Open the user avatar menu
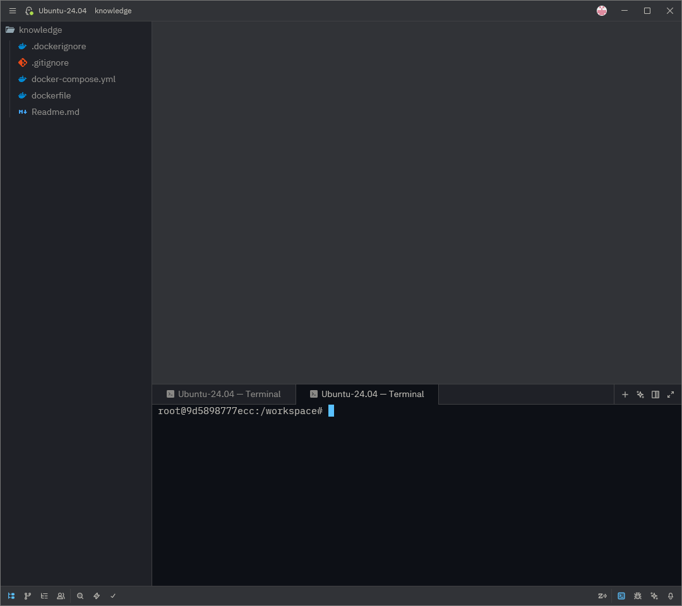Viewport: 682px width, 606px height. pos(602,11)
